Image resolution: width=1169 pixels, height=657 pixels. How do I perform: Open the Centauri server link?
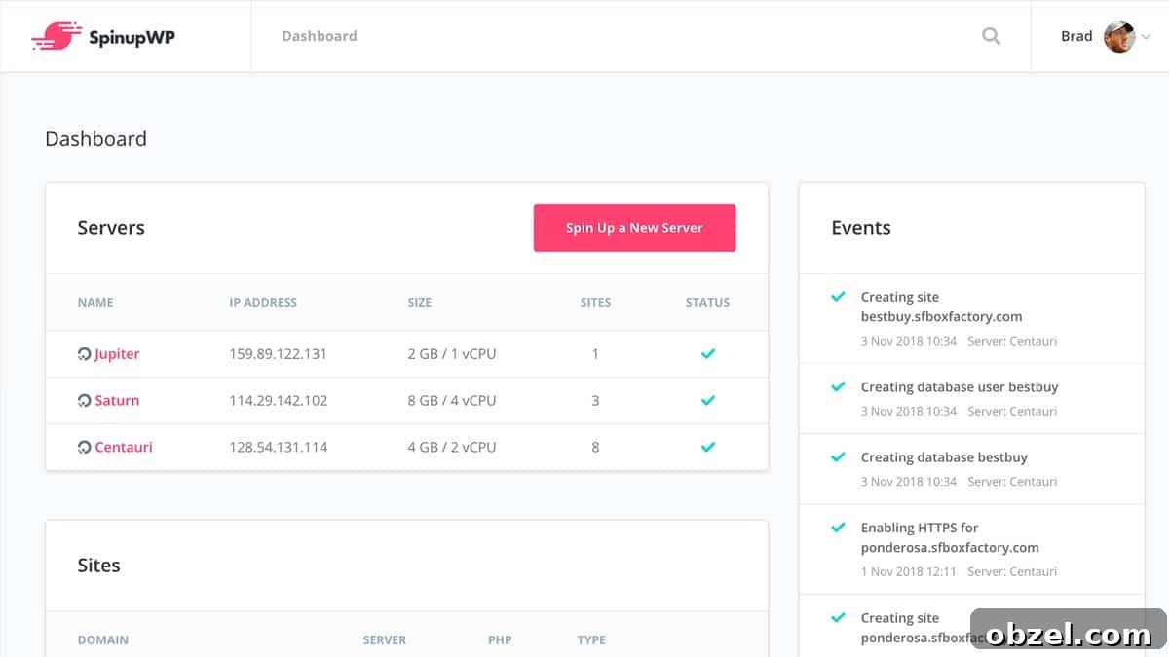[124, 448]
